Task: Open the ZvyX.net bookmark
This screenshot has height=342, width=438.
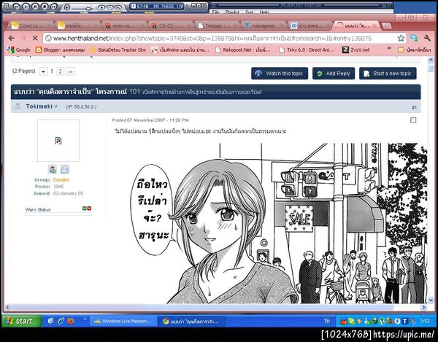Action: coord(356,50)
